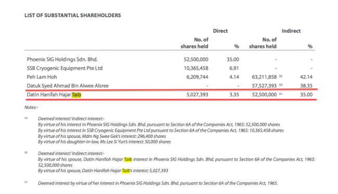The width and height of the screenshot is (338, 194).
Task: Click the 52,500,000 direct shares figure for Phoenix
Action: [x=196, y=59]
